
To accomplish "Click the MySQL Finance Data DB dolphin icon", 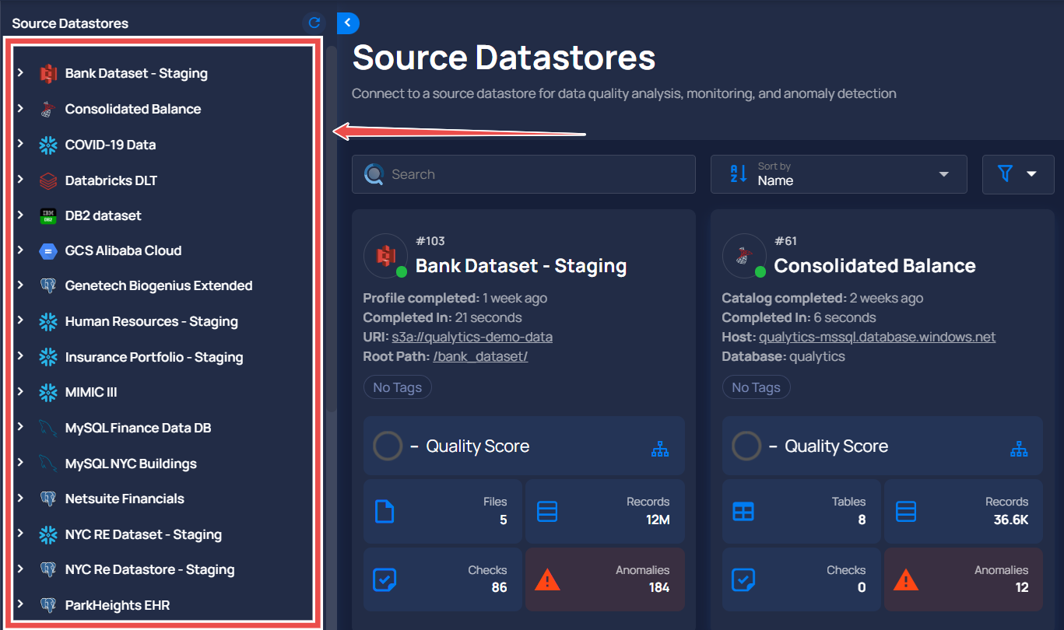I will point(48,429).
